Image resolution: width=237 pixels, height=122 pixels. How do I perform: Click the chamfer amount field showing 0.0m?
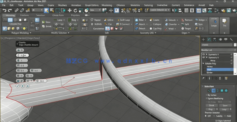(22, 55)
